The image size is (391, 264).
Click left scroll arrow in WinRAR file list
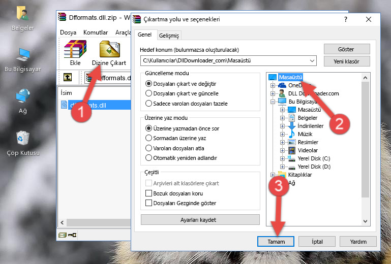point(62,222)
